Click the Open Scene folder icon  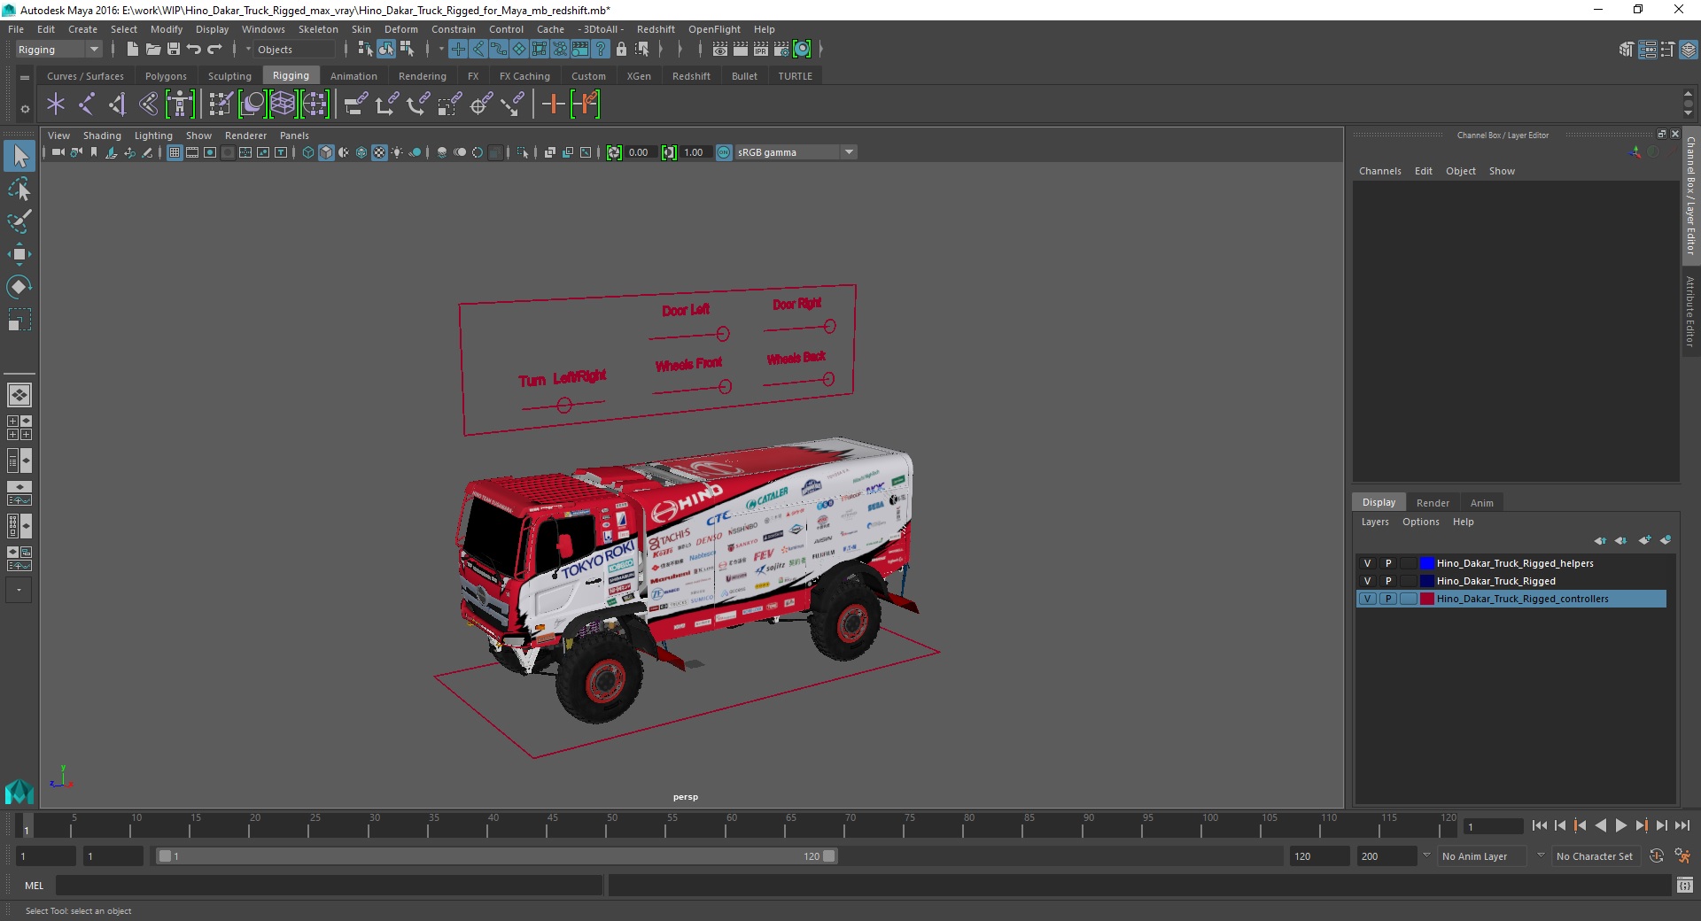point(152,50)
